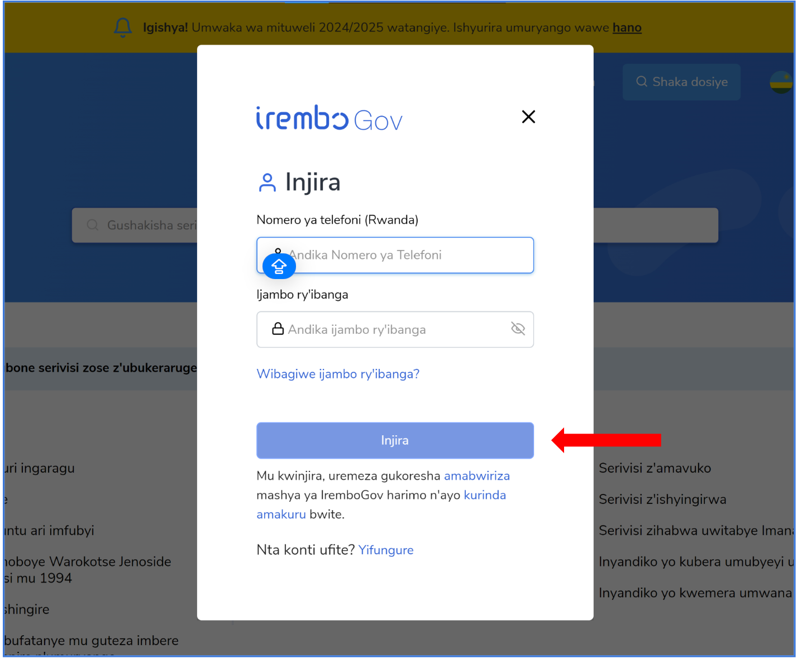Image resolution: width=802 pixels, height=663 pixels.
Task: Open the amabwiriza terms link
Action: tap(477, 476)
